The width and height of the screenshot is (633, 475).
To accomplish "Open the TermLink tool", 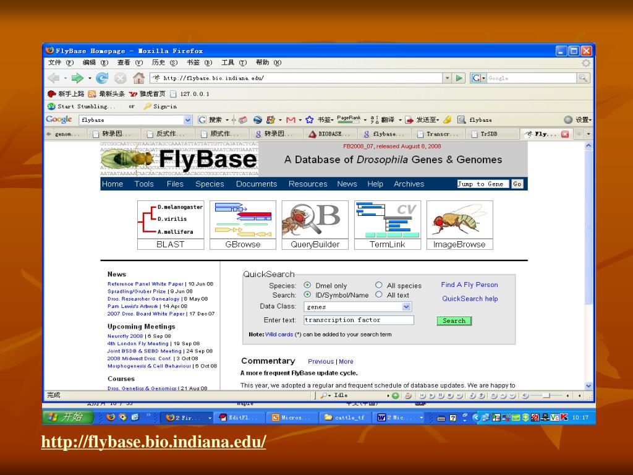I will click(x=388, y=225).
